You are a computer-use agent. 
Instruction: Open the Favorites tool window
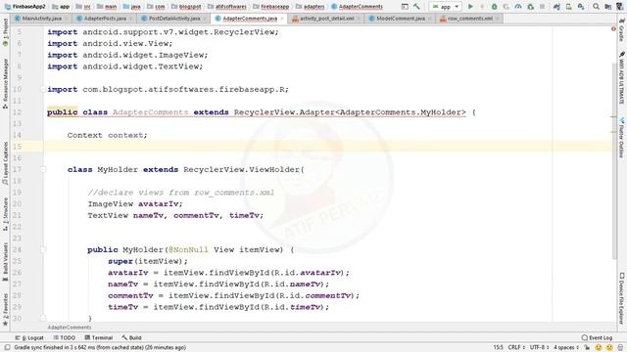point(5,310)
